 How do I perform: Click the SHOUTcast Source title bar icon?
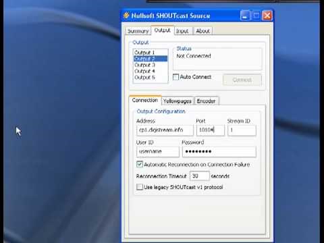126,16
